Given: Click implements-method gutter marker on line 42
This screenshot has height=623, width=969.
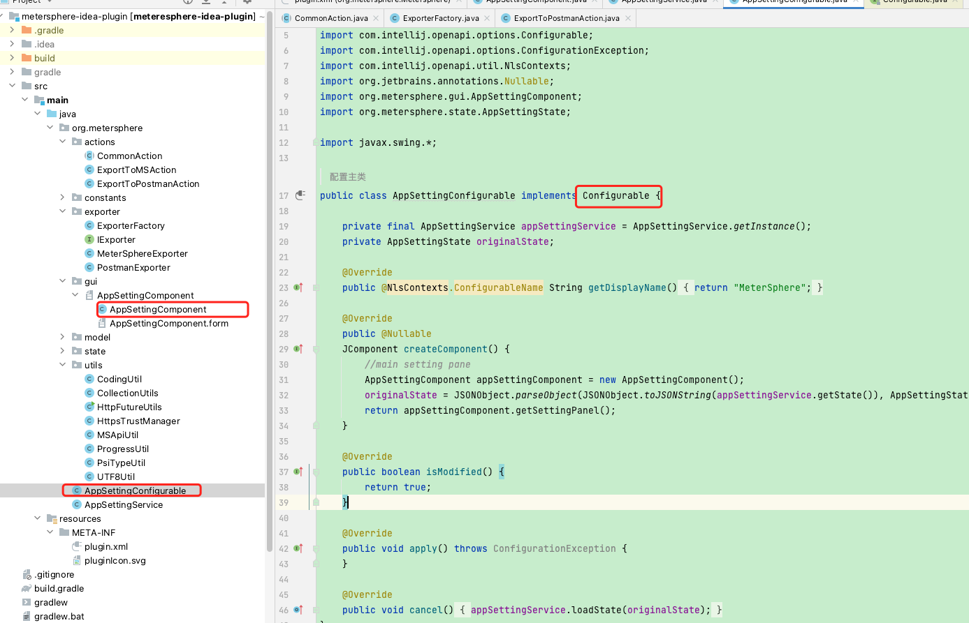Looking at the screenshot, I should pos(298,548).
